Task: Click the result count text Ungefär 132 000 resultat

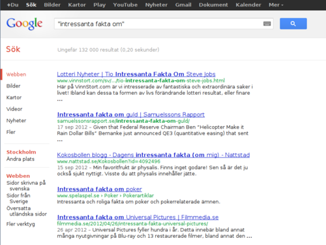Action: pos(108,50)
